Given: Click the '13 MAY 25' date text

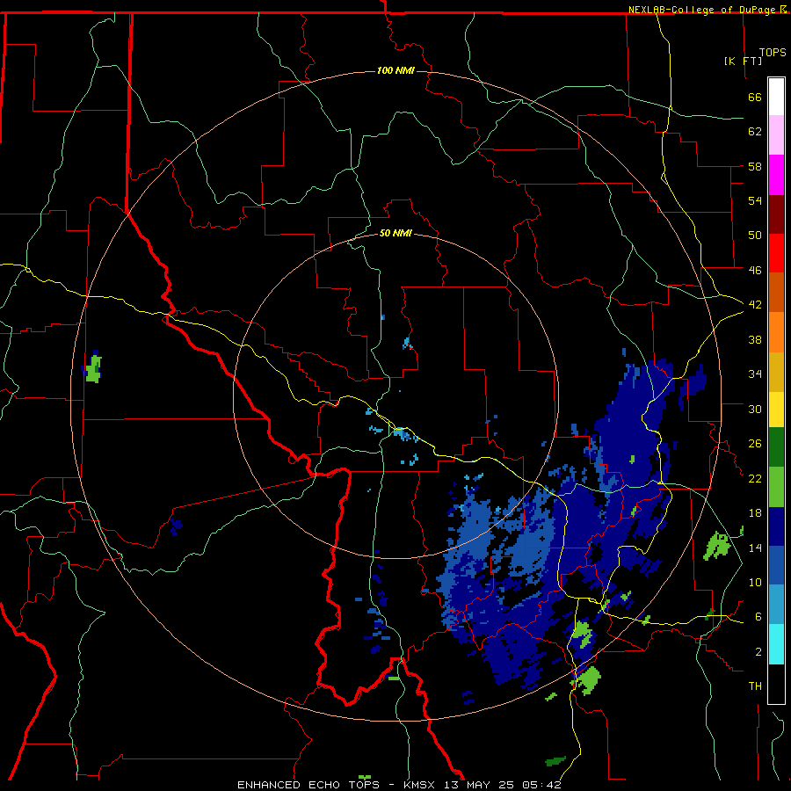Looking at the screenshot, I should 480,785.
